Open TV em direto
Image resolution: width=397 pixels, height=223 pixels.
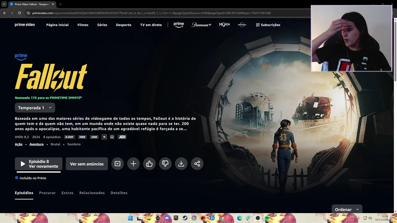pyautogui.click(x=151, y=25)
